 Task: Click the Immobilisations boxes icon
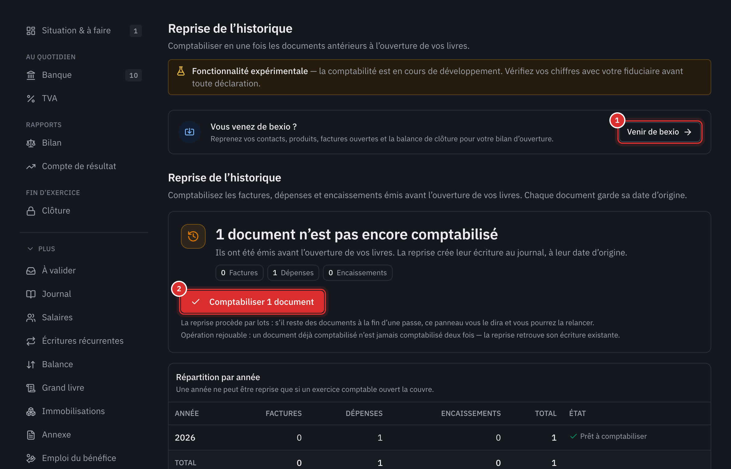click(x=31, y=411)
